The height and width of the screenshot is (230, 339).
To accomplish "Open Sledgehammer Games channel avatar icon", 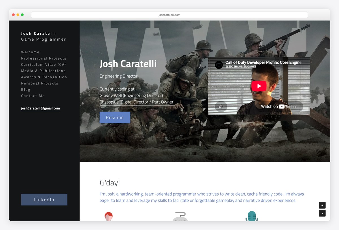I will coord(219,65).
